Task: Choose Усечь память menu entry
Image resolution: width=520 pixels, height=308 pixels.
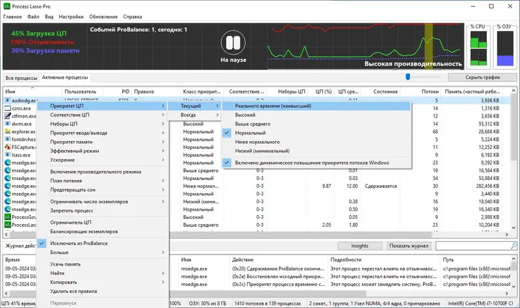Action: click(102, 264)
